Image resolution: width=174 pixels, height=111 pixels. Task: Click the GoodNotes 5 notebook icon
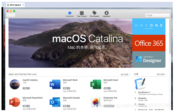(140, 84)
